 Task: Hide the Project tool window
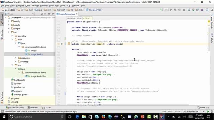(53, 14)
